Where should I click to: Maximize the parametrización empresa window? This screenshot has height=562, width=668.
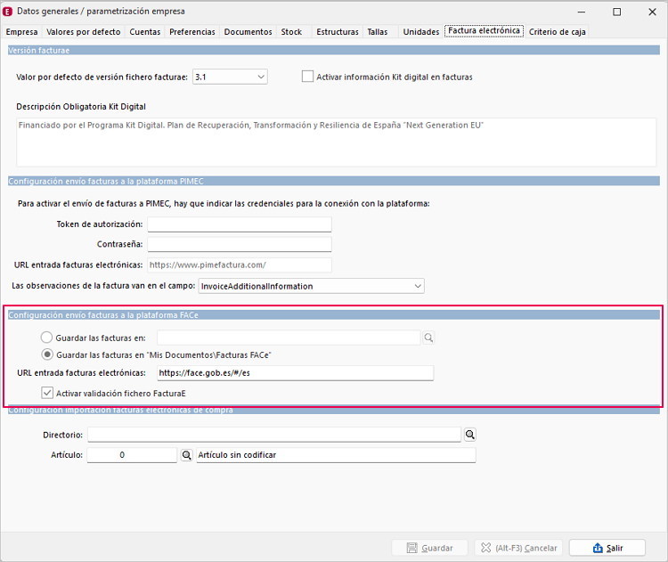point(616,12)
